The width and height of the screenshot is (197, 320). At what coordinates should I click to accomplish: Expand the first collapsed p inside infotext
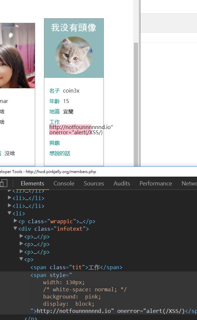pyautogui.click(x=21, y=237)
